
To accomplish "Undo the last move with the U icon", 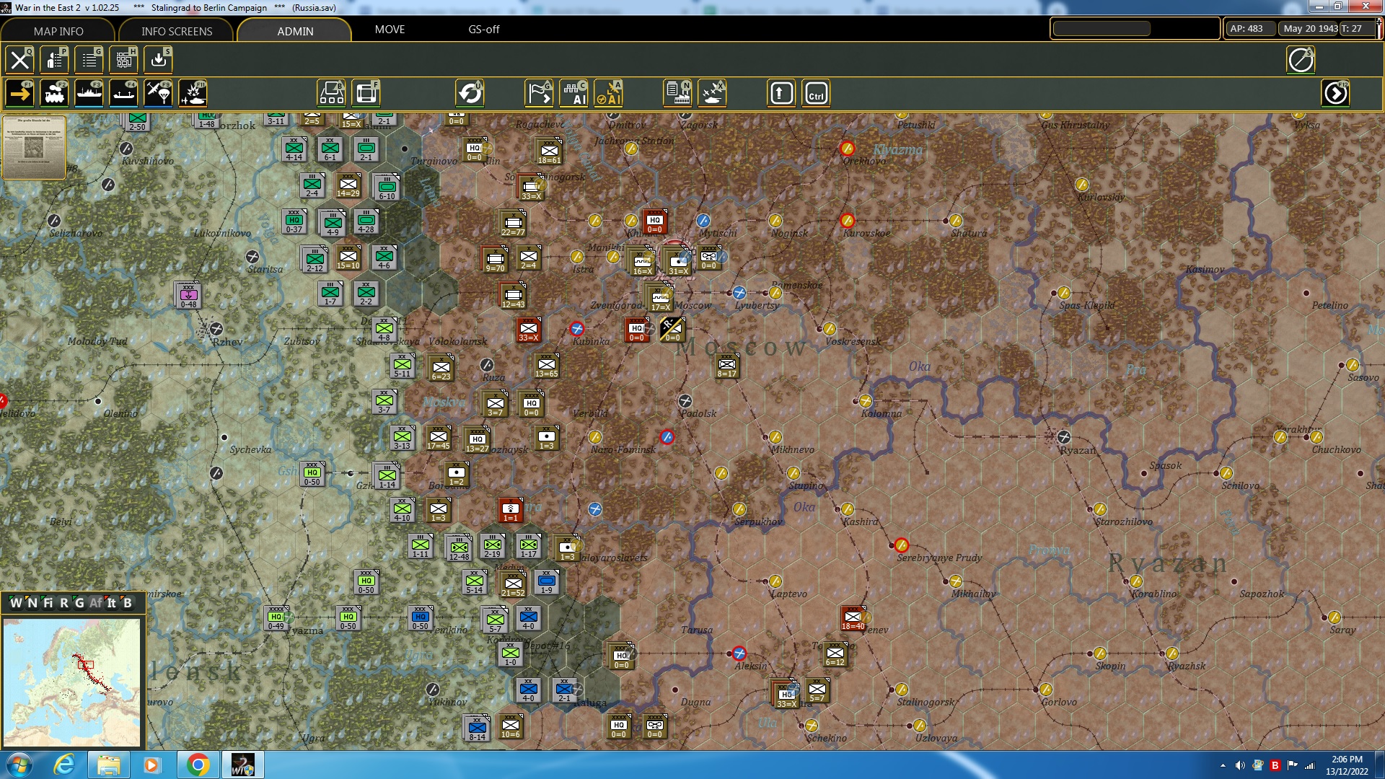I will click(470, 92).
